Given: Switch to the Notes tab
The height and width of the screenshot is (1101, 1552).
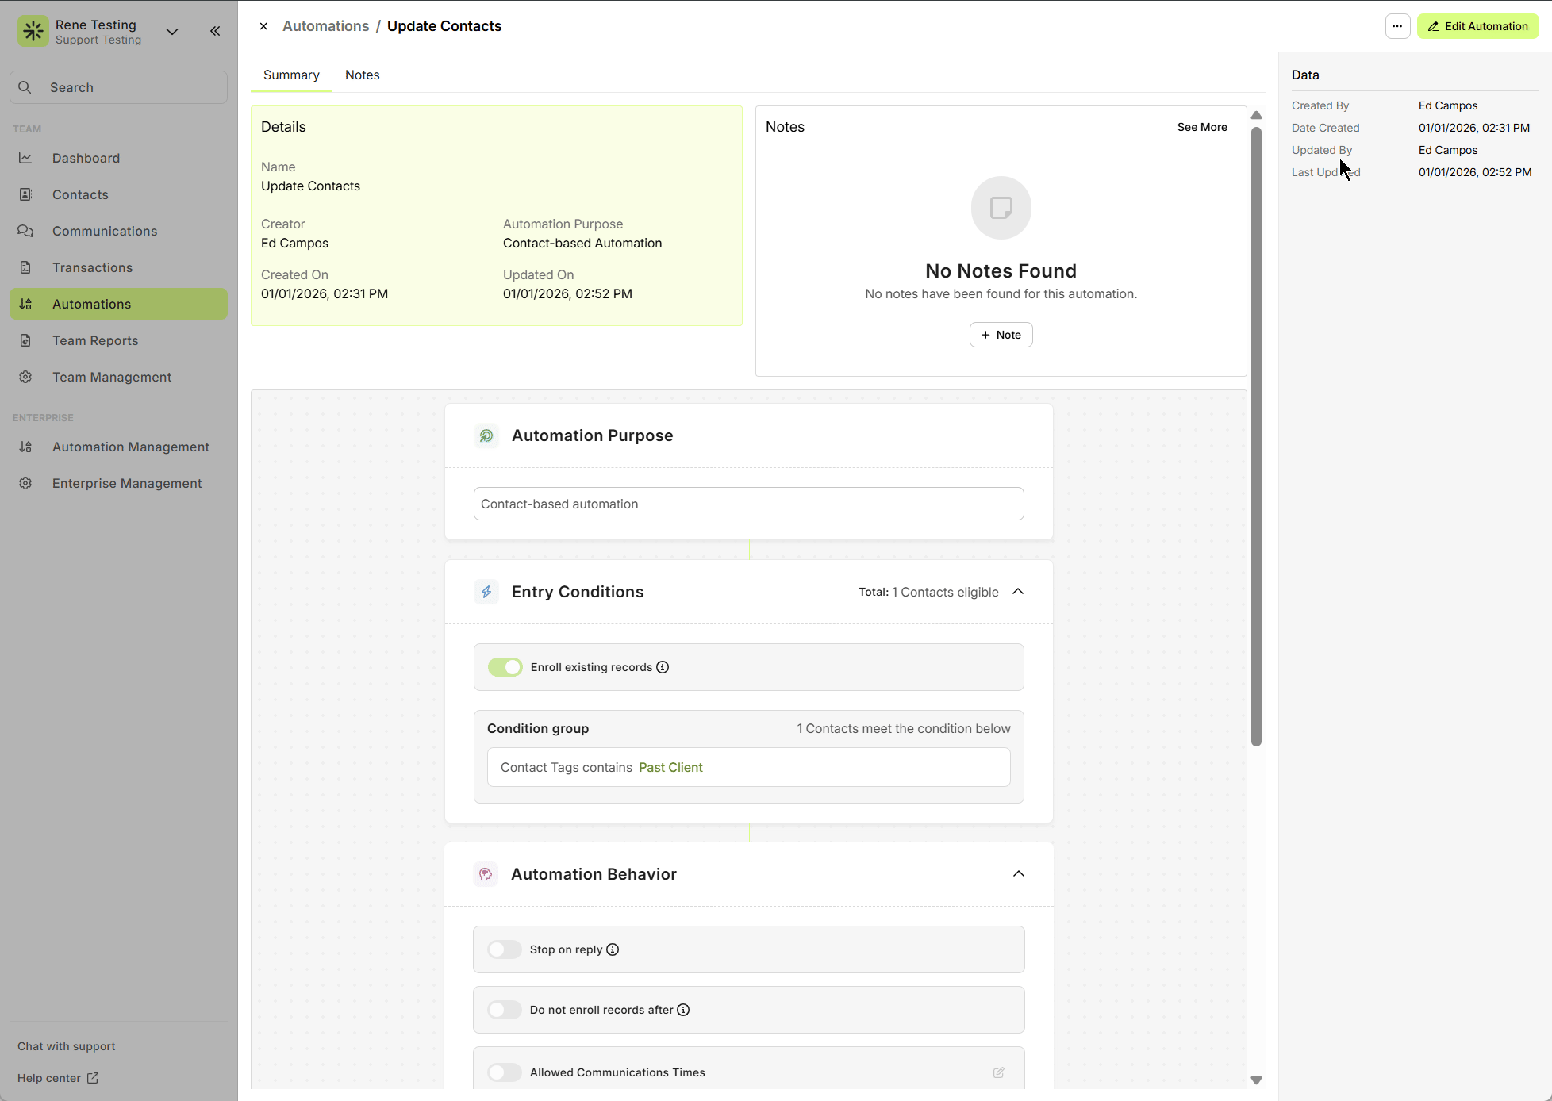Looking at the screenshot, I should (x=362, y=75).
